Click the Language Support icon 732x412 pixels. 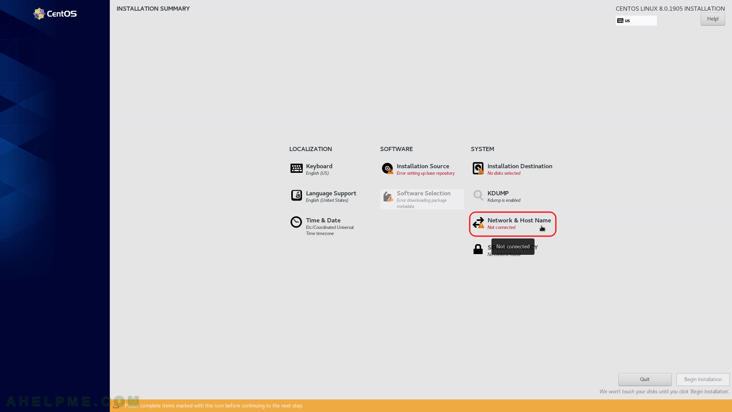pyautogui.click(x=296, y=195)
